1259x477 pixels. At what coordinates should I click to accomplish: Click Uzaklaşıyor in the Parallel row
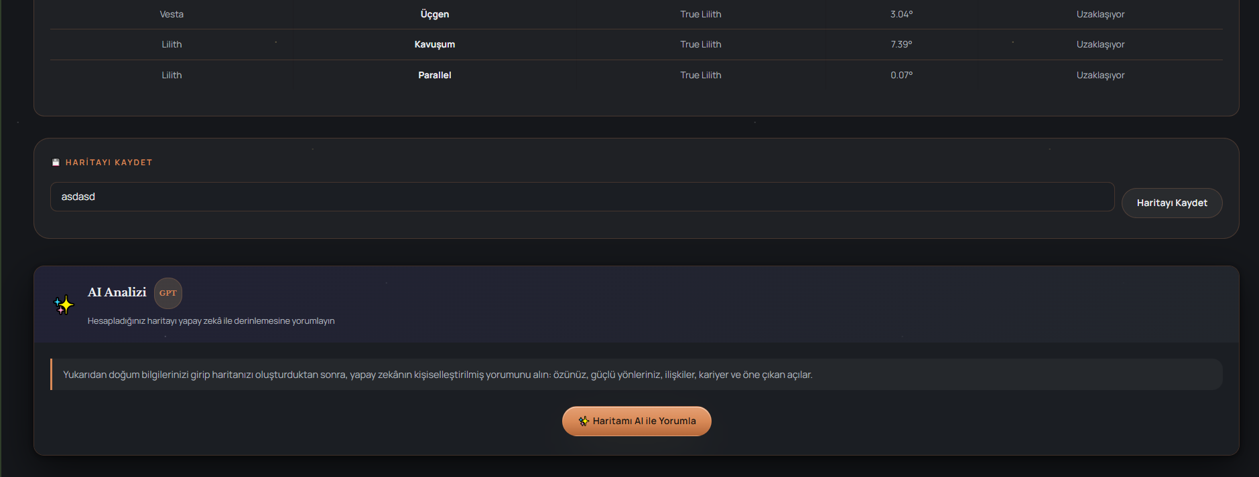(1100, 75)
